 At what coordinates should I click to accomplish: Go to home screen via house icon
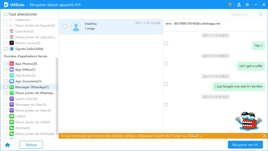tap(8, 145)
